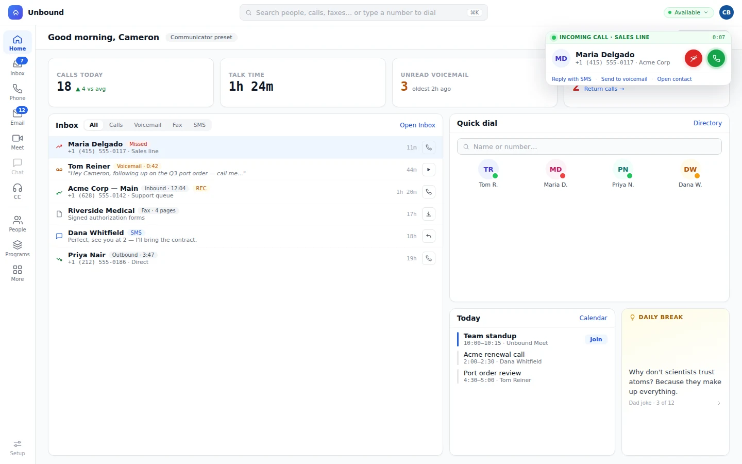
Task: Open Programs in the sidebar
Action: [18, 248]
